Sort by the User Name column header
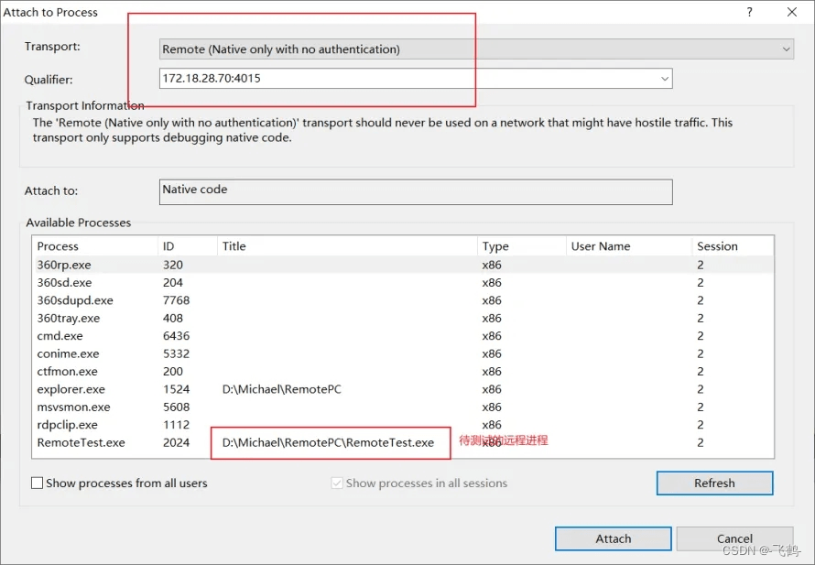The width and height of the screenshot is (815, 565). (629, 245)
